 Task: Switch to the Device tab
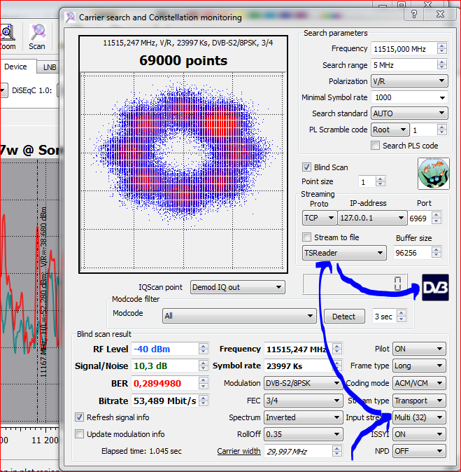tap(15, 67)
